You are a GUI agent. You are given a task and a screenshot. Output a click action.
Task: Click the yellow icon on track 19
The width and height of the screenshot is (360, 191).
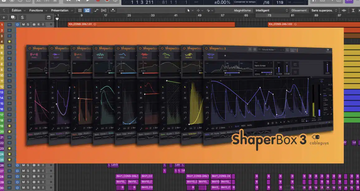(9, 126)
